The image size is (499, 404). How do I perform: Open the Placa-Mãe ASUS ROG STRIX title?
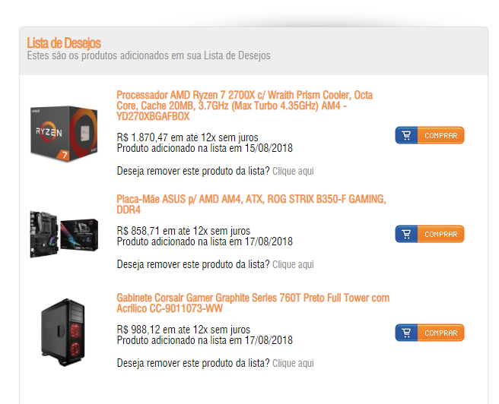point(251,204)
